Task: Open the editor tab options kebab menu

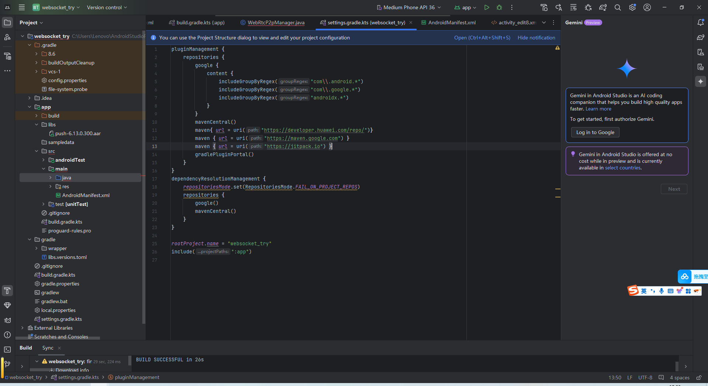Action: click(x=553, y=22)
